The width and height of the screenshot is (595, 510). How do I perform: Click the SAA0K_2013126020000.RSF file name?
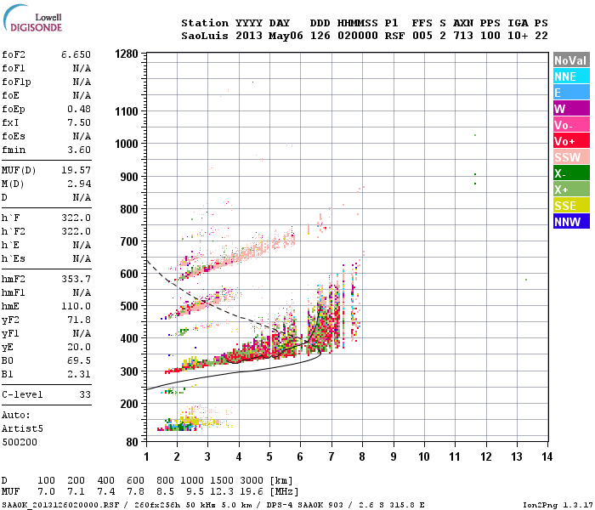[x=60, y=505]
